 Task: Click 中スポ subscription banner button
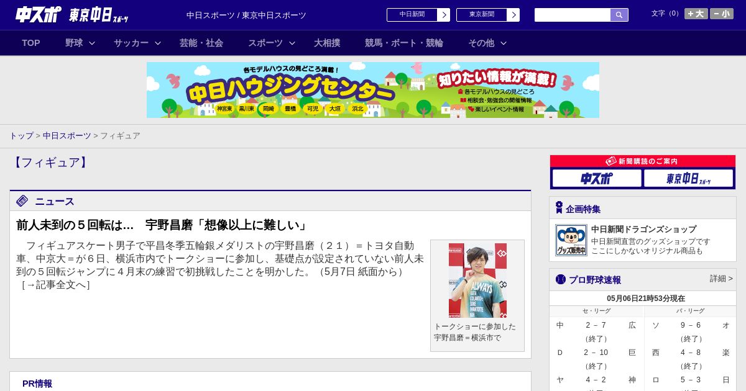tap(597, 179)
